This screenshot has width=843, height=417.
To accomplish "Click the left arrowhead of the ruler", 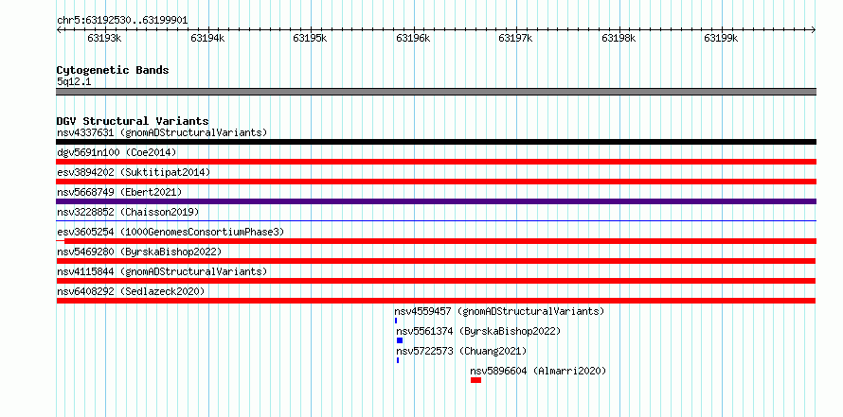I will click(59, 30).
